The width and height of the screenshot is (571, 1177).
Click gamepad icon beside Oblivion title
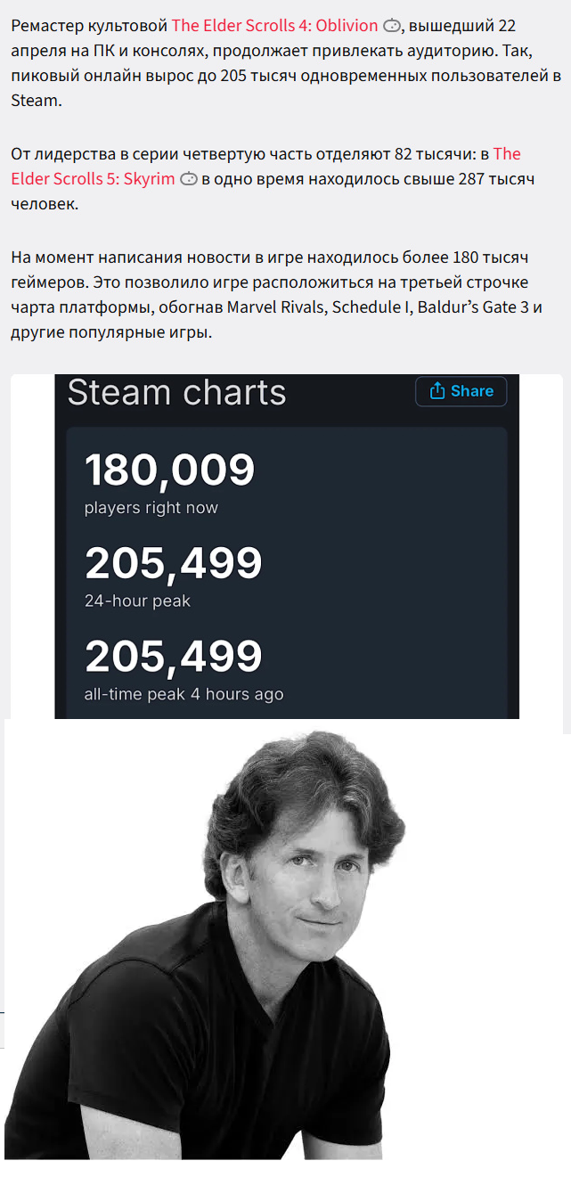click(392, 26)
